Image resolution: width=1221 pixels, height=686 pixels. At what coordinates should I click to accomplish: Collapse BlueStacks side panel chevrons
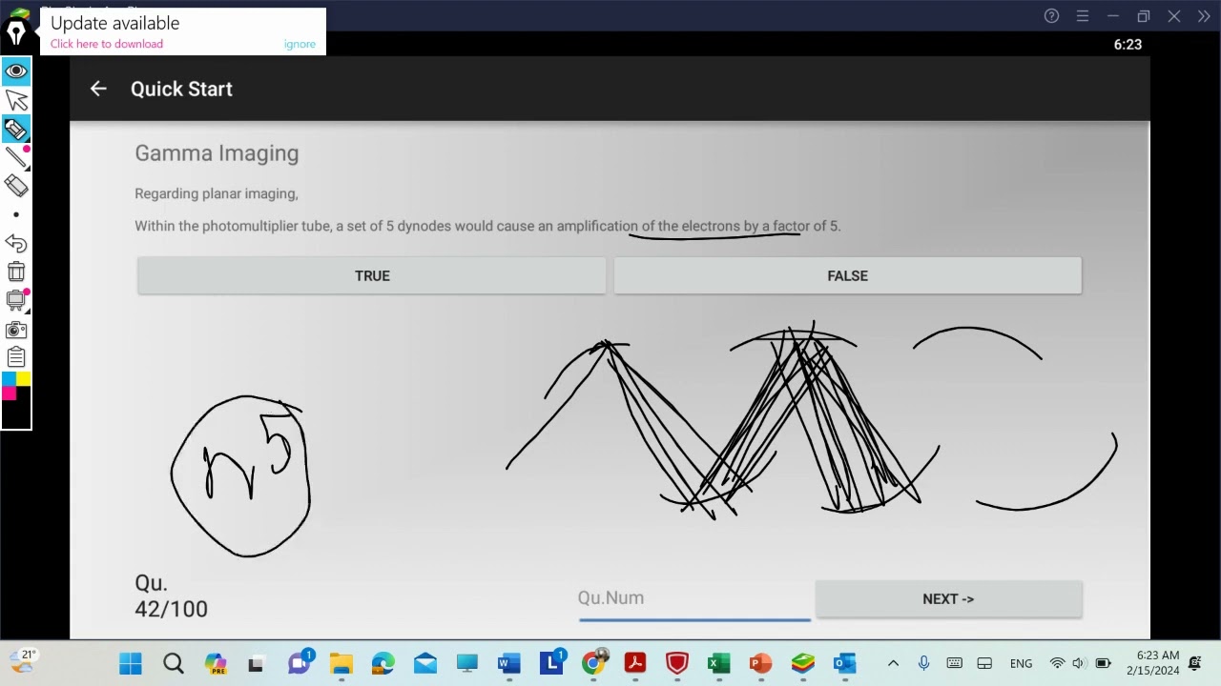1204,16
